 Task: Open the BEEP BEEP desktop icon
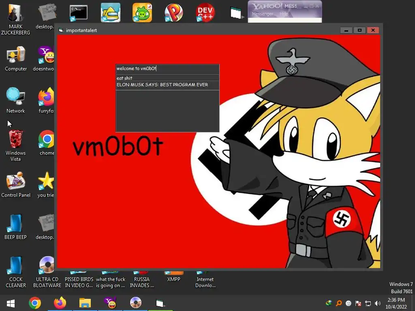point(16,227)
